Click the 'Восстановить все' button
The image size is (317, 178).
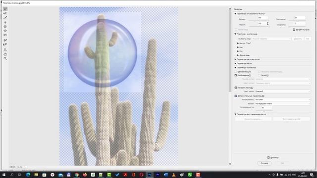click(x=291, y=119)
